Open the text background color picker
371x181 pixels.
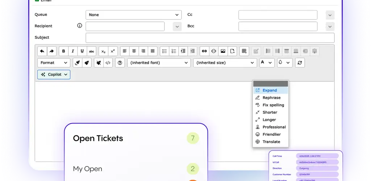tap(284, 63)
